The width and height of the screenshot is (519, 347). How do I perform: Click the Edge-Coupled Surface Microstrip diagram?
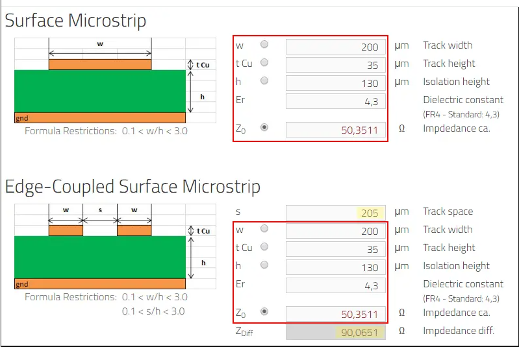pyautogui.click(x=114, y=246)
